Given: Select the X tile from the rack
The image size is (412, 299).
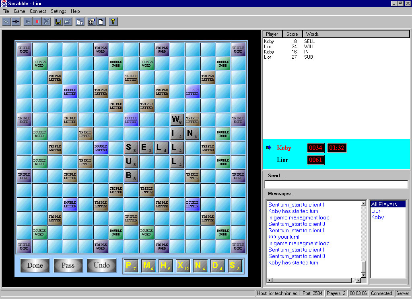Looking at the screenshot, I should pyautogui.click(x=183, y=266).
